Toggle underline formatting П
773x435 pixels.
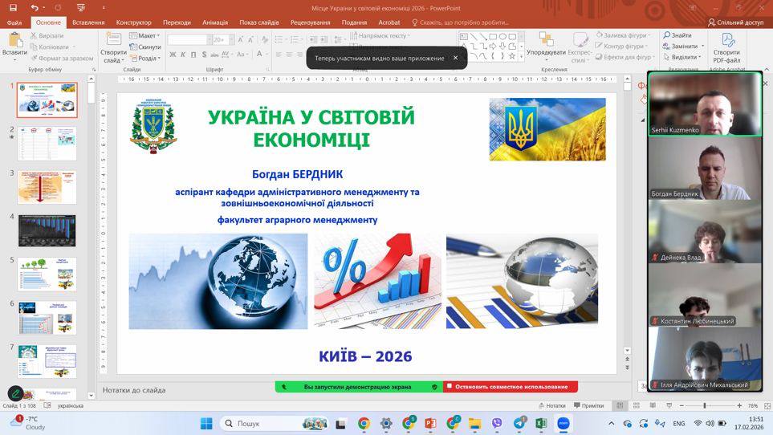click(x=193, y=55)
